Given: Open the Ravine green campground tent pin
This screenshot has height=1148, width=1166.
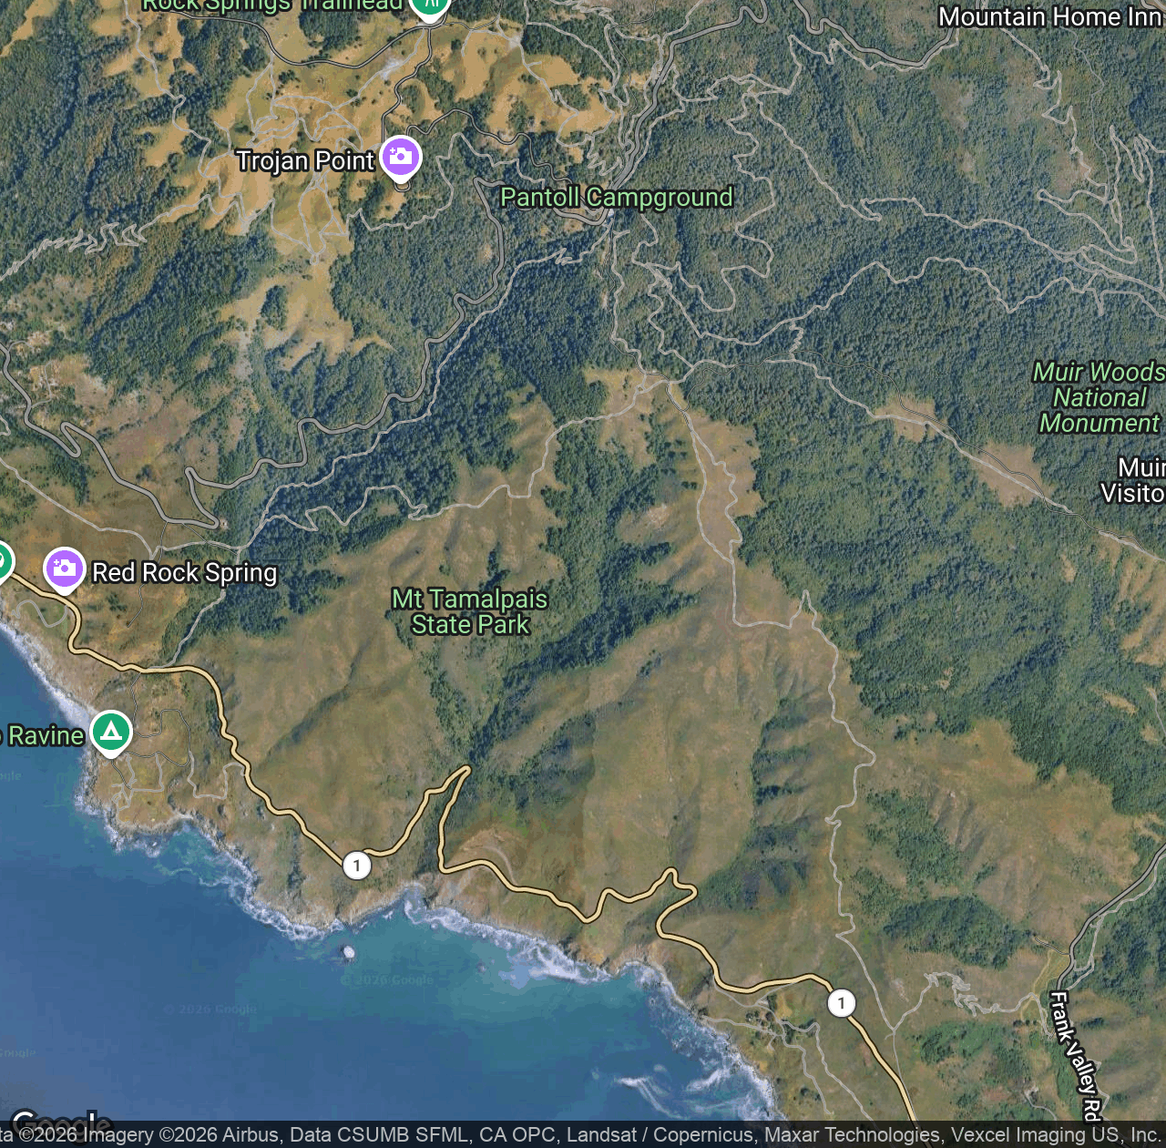Looking at the screenshot, I should [111, 733].
